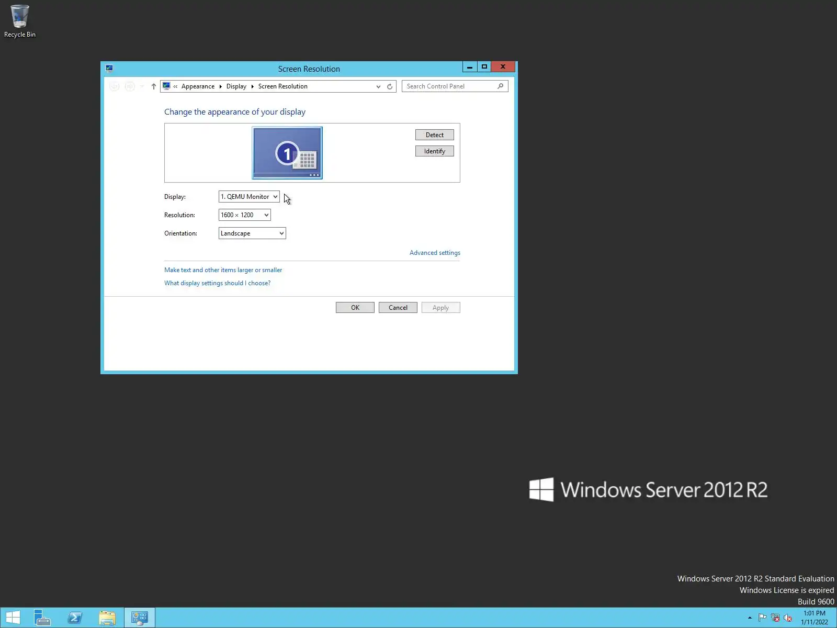Click the Apply button
The width and height of the screenshot is (837, 628).
click(441, 308)
